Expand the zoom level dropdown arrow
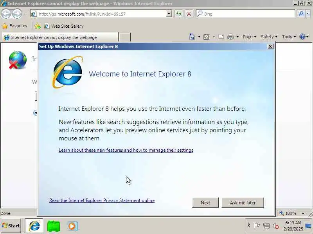Screen dimensions: 313x234 coord(303,213)
